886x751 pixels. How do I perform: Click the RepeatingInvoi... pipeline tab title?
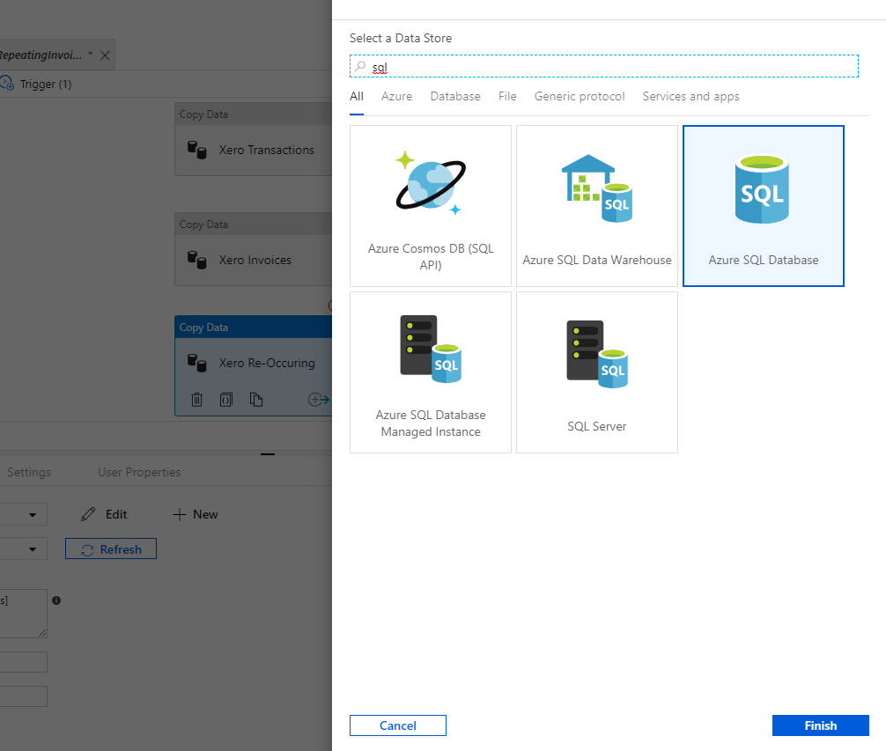pyautogui.click(x=41, y=55)
